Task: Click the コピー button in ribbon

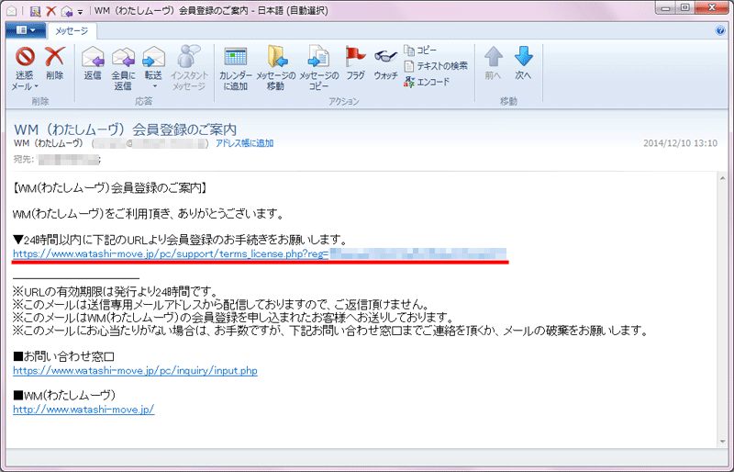Action: 420,51
